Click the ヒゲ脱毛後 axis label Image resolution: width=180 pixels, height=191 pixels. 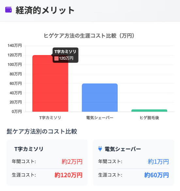tap(149, 118)
